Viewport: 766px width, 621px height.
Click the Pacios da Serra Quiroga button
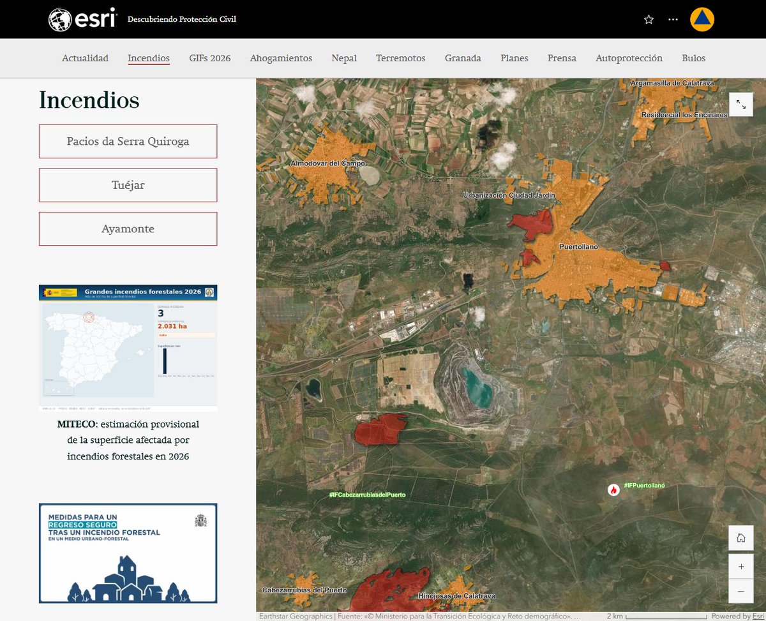tap(128, 141)
